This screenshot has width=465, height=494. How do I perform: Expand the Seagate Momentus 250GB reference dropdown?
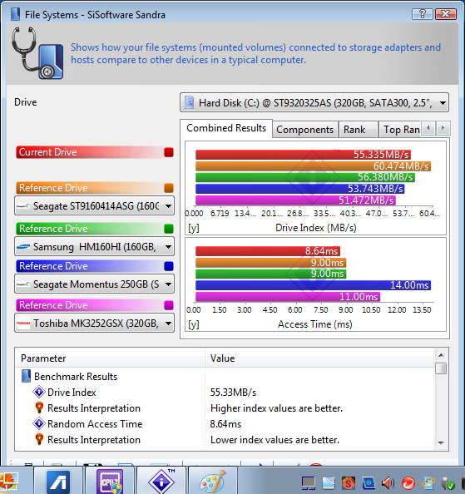pyautogui.click(x=168, y=284)
